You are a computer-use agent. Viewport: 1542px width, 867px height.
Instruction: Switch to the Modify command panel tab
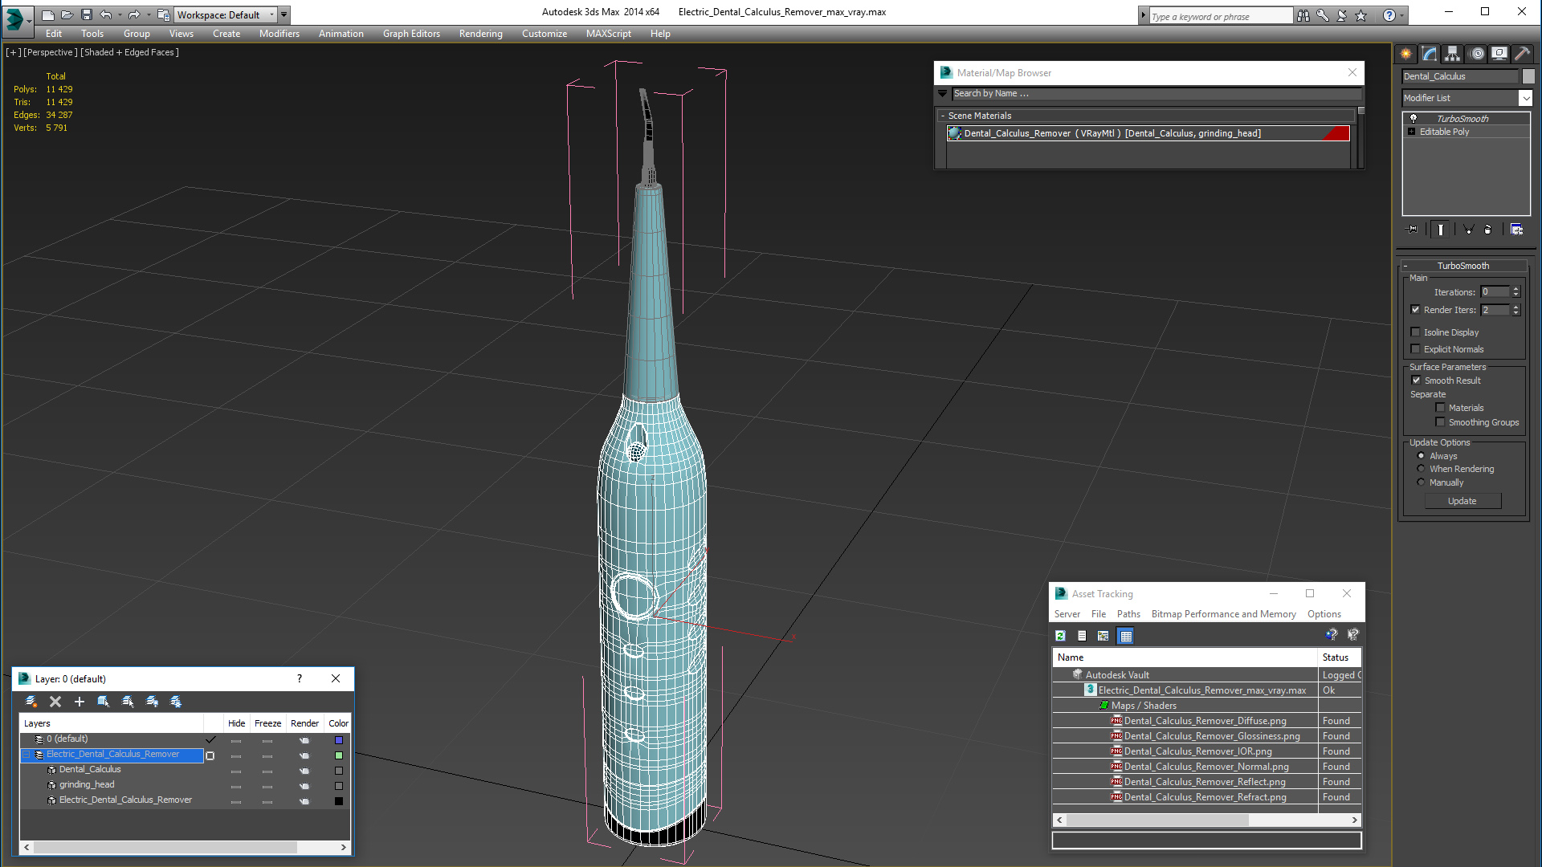point(1430,54)
